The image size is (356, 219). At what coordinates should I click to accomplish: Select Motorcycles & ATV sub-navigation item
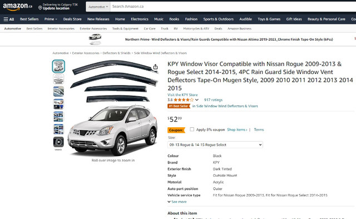tap(196, 28)
